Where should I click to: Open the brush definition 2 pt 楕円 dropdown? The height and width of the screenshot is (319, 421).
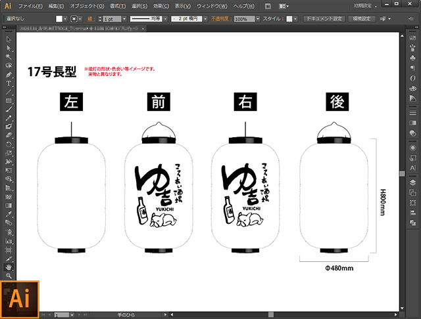tap(205, 19)
